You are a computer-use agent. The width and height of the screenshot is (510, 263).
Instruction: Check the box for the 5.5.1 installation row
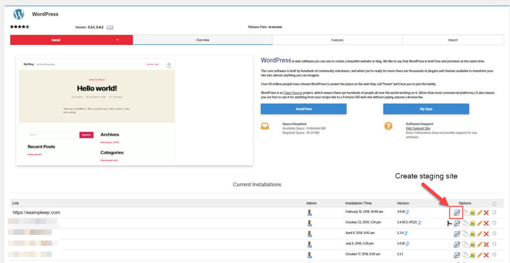pos(494,255)
